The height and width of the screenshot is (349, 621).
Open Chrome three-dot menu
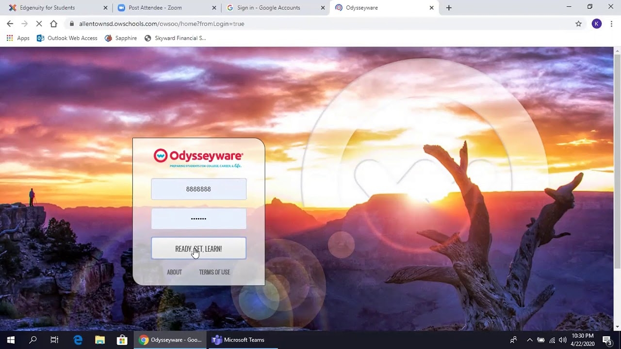pos(611,24)
